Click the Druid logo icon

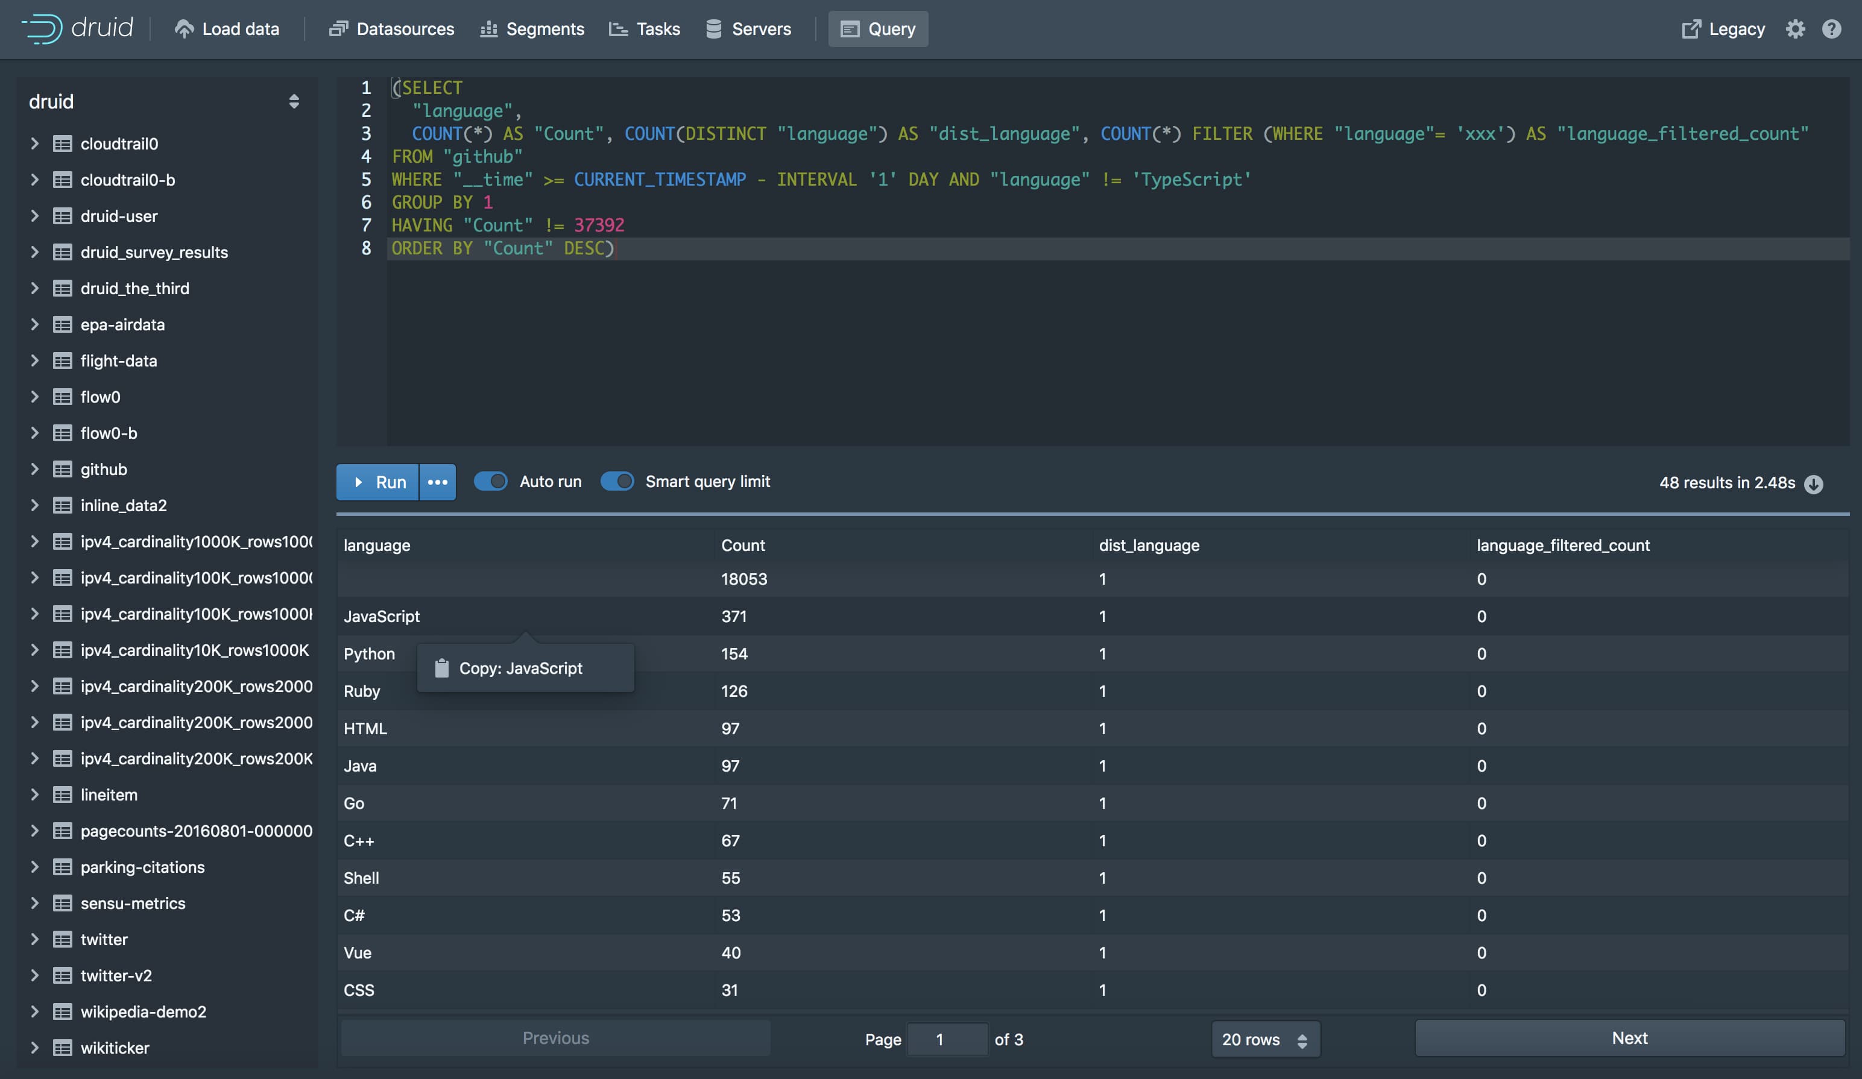tap(42, 29)
